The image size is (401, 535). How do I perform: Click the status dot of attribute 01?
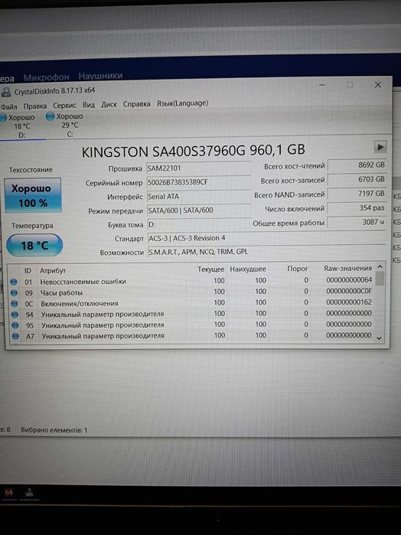pos(13,282)
